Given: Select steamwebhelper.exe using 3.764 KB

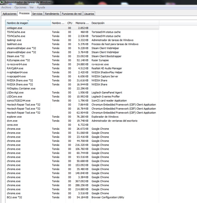Looking at the screenshot, I should click(x=82, y=52).
